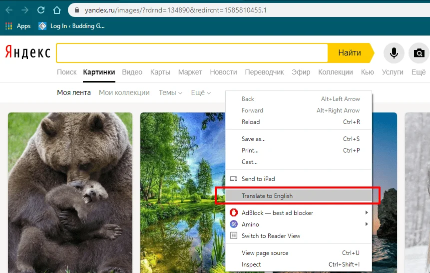Expand the Темы dropdown
The width and height of the screenshot is (430, 273).
(x=170, y=92)
